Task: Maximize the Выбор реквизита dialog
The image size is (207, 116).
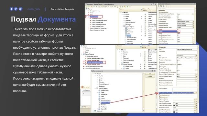Action: pos(152,71)
